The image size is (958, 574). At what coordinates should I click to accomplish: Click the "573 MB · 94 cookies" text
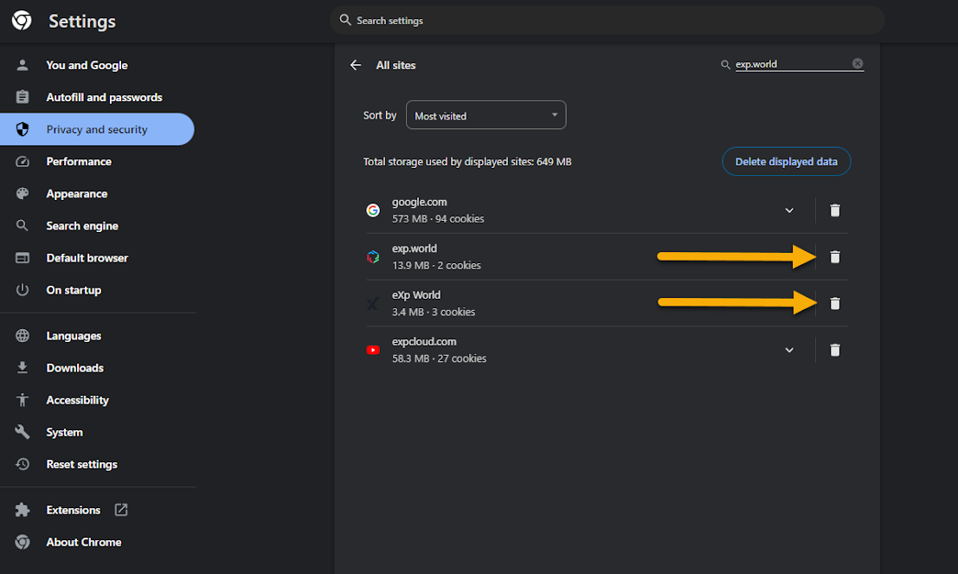point(438,219)
